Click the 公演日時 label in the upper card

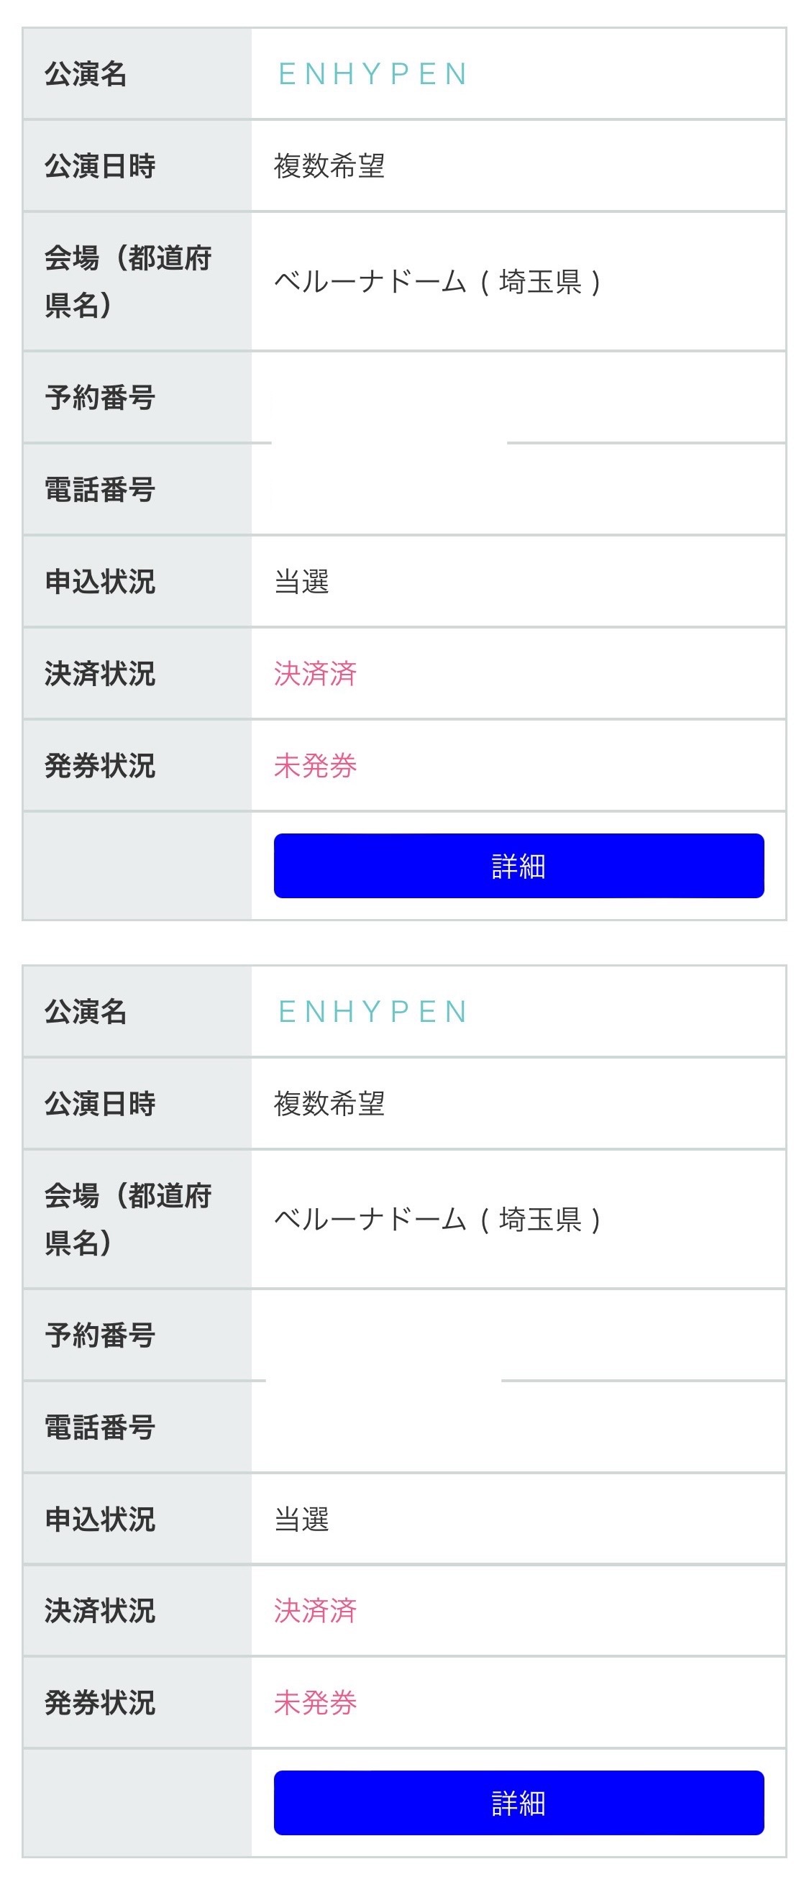[x=100, y=166]
